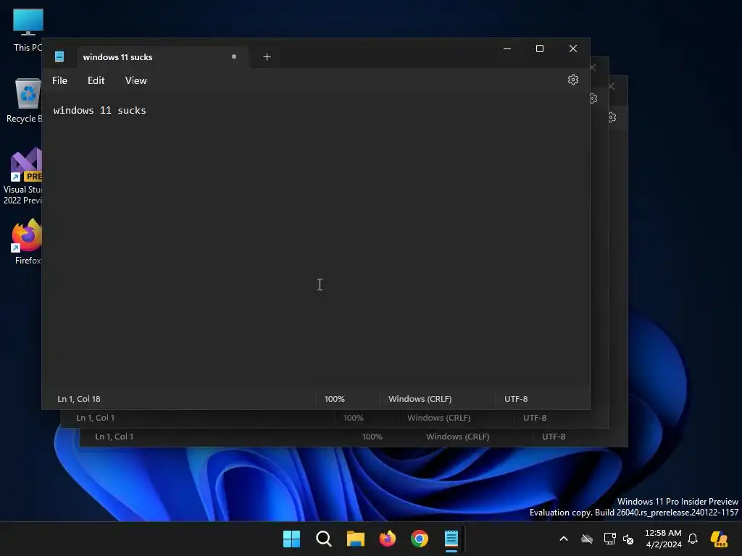This screenshot has height=556, width=742.
Task: Open settings gear of the rearmost Notepad window
Action: coord(612,117)
